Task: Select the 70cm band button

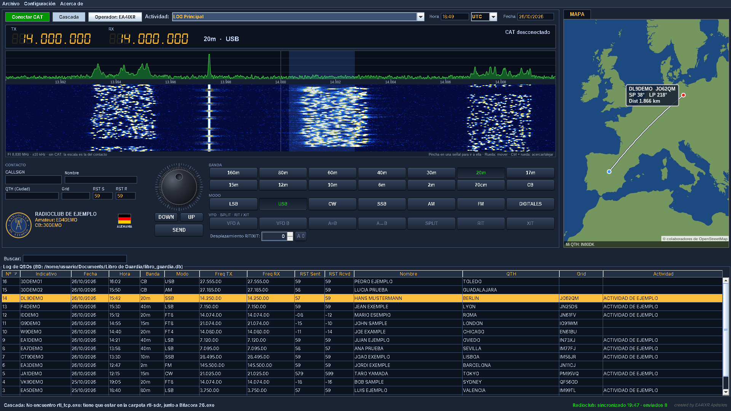Action: [x=481, y=185]
